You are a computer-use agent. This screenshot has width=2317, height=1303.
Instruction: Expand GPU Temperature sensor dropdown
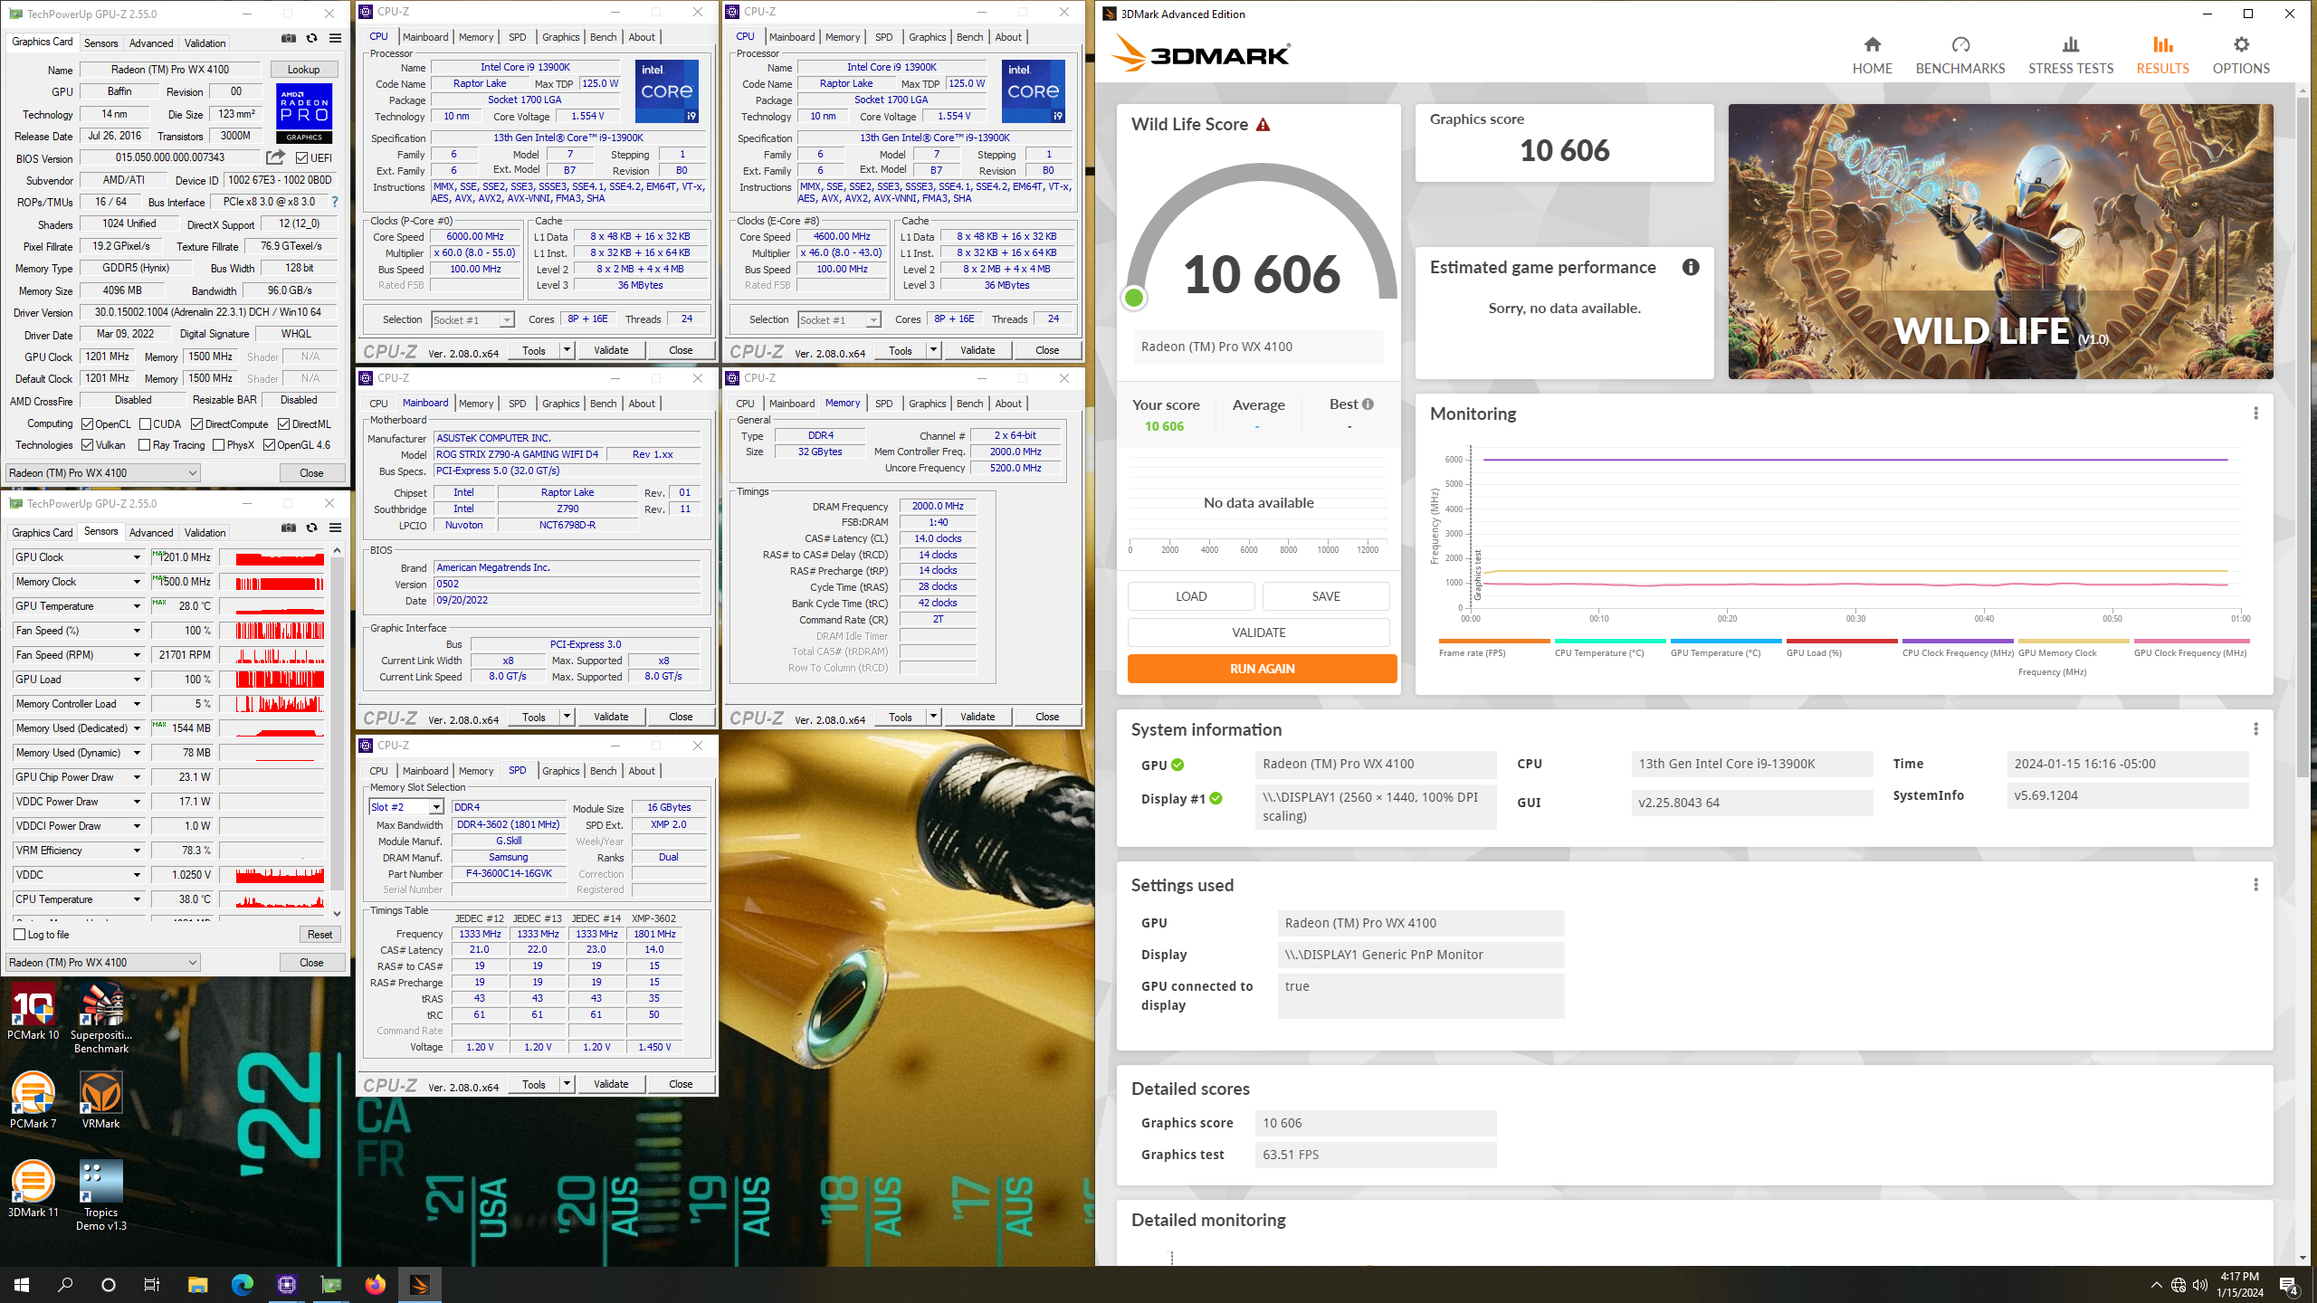(x=137, y=606)
